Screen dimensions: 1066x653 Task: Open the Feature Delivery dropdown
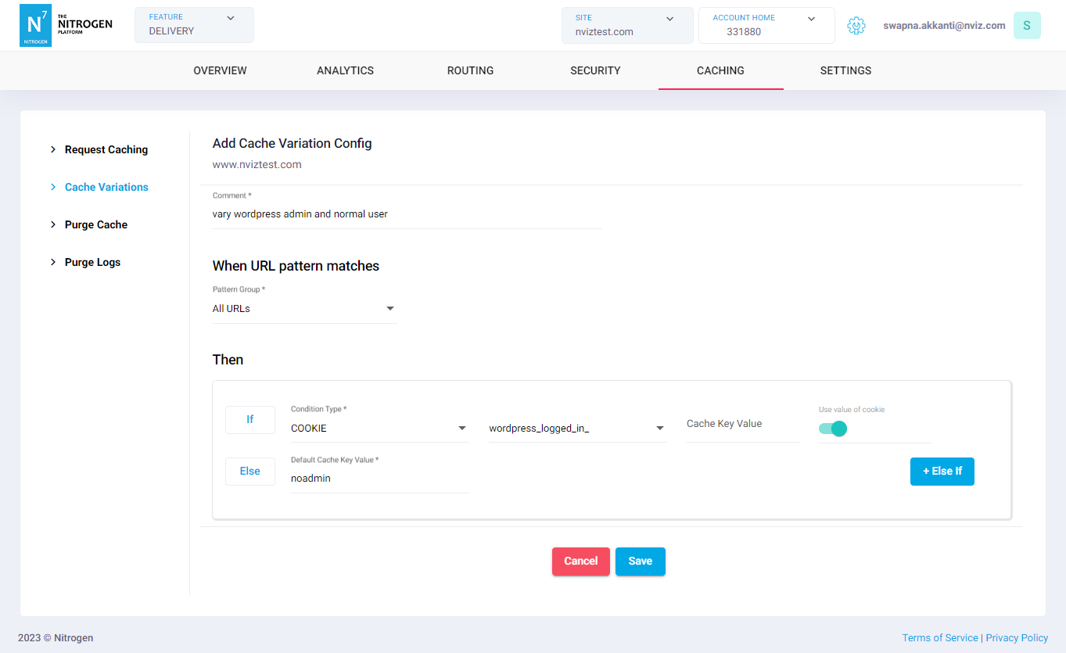click(x=194, y=25)
